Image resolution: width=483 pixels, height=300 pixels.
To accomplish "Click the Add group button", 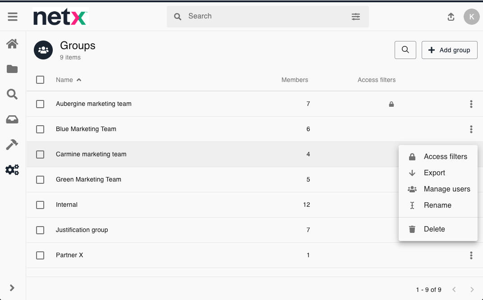I will coord(449,50).
